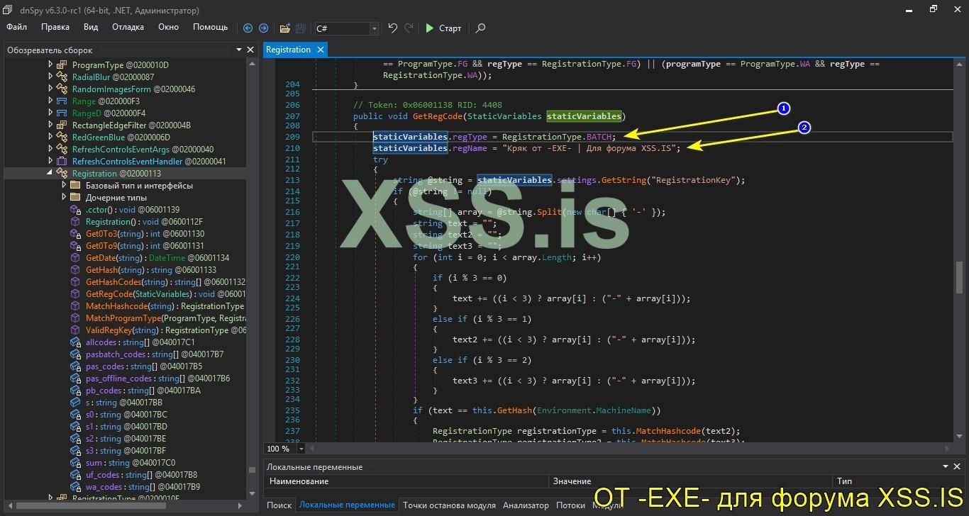
Task: Click the struct icon beside Range
Action: pos(62,101)
